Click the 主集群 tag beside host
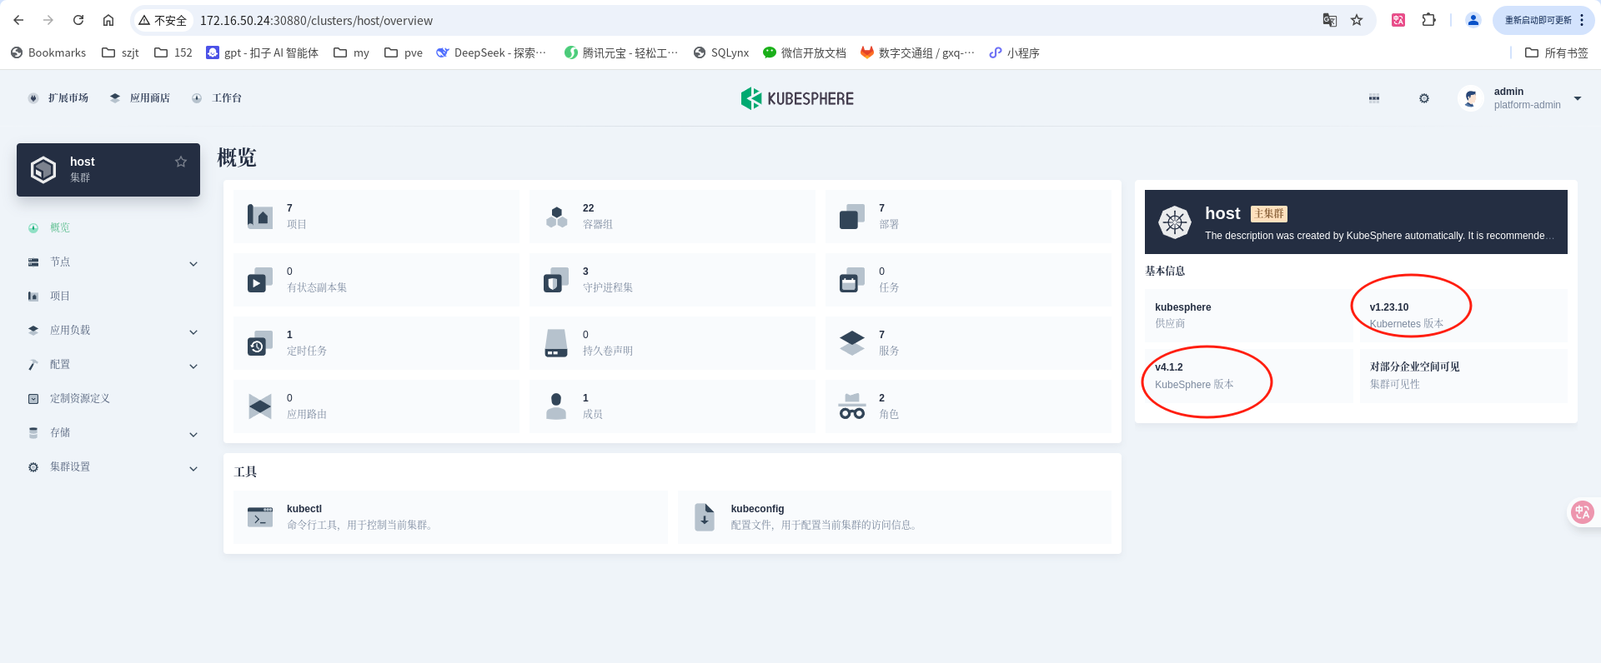This screenshot has height=663, width=1601. [1268, 214]
